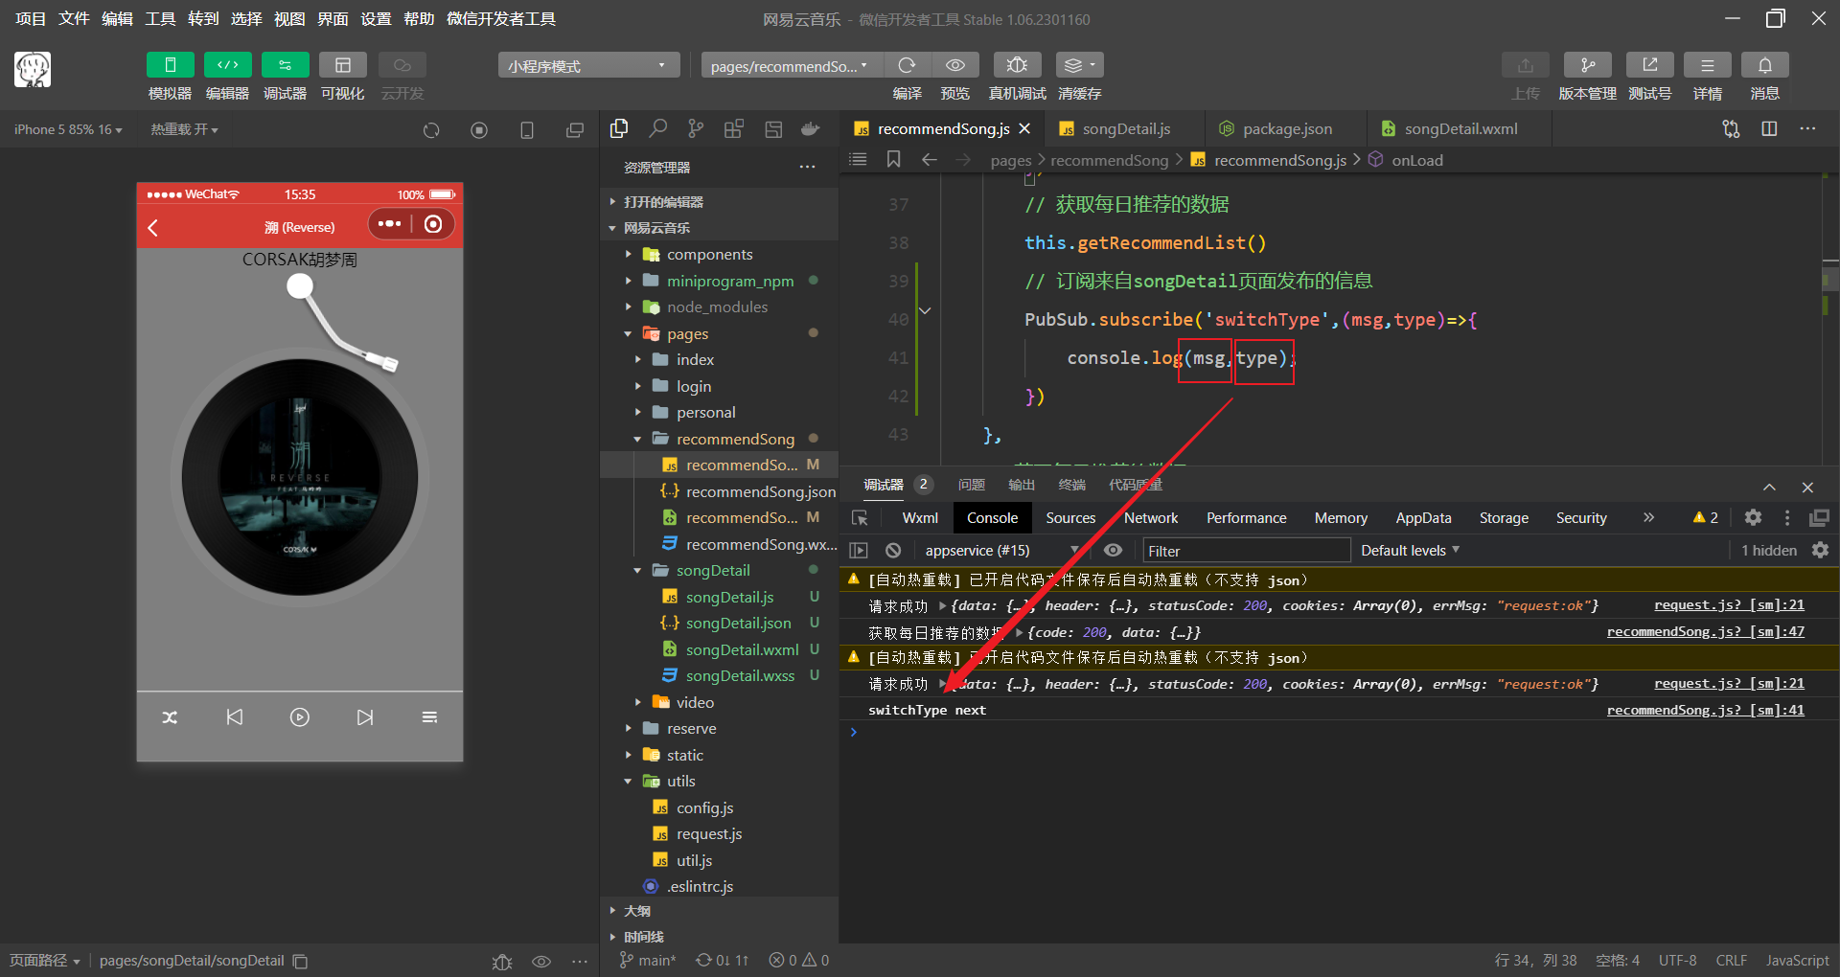Open the 工具 menu
This screenshot has width=1840, height=977.
pos(160,19)
